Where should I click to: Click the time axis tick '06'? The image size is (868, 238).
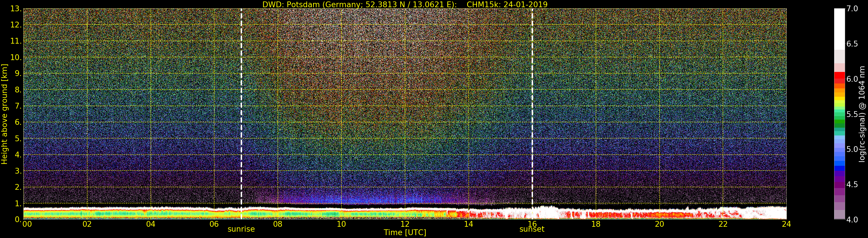pyautogui.click(x=214, y=224)
